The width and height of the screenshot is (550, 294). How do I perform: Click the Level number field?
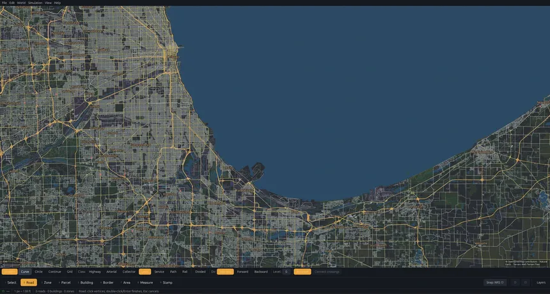coord(287,272)
